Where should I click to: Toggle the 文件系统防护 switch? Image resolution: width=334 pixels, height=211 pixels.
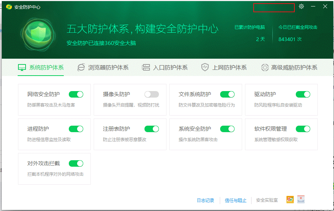pyautogui.click(x=227, y=94)
